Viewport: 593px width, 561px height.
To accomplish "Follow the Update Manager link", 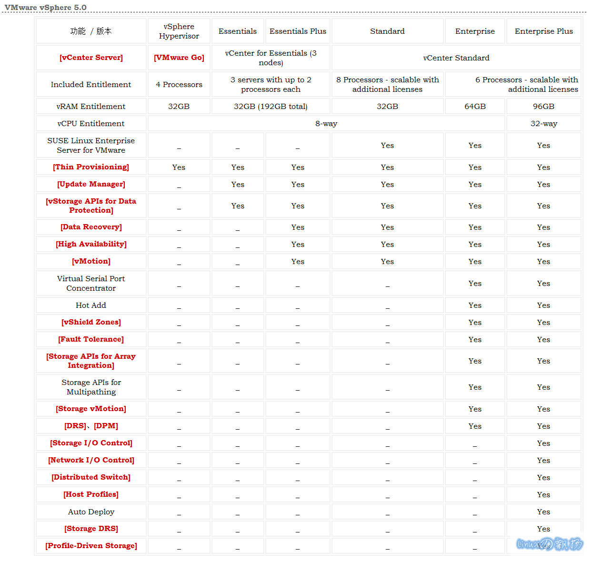I will click(x=91, y=184).
